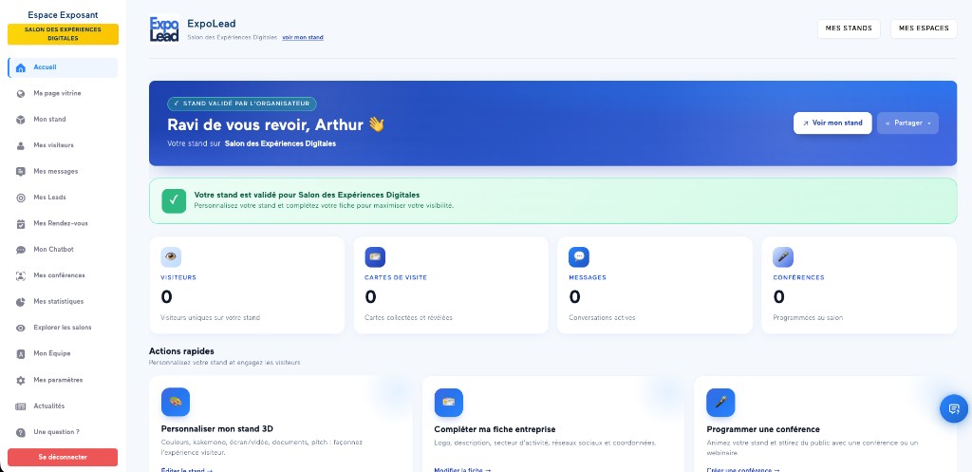Follow the voir mon stand link under ExpoLead
972x472 pixels.
(x=303, y=38)
